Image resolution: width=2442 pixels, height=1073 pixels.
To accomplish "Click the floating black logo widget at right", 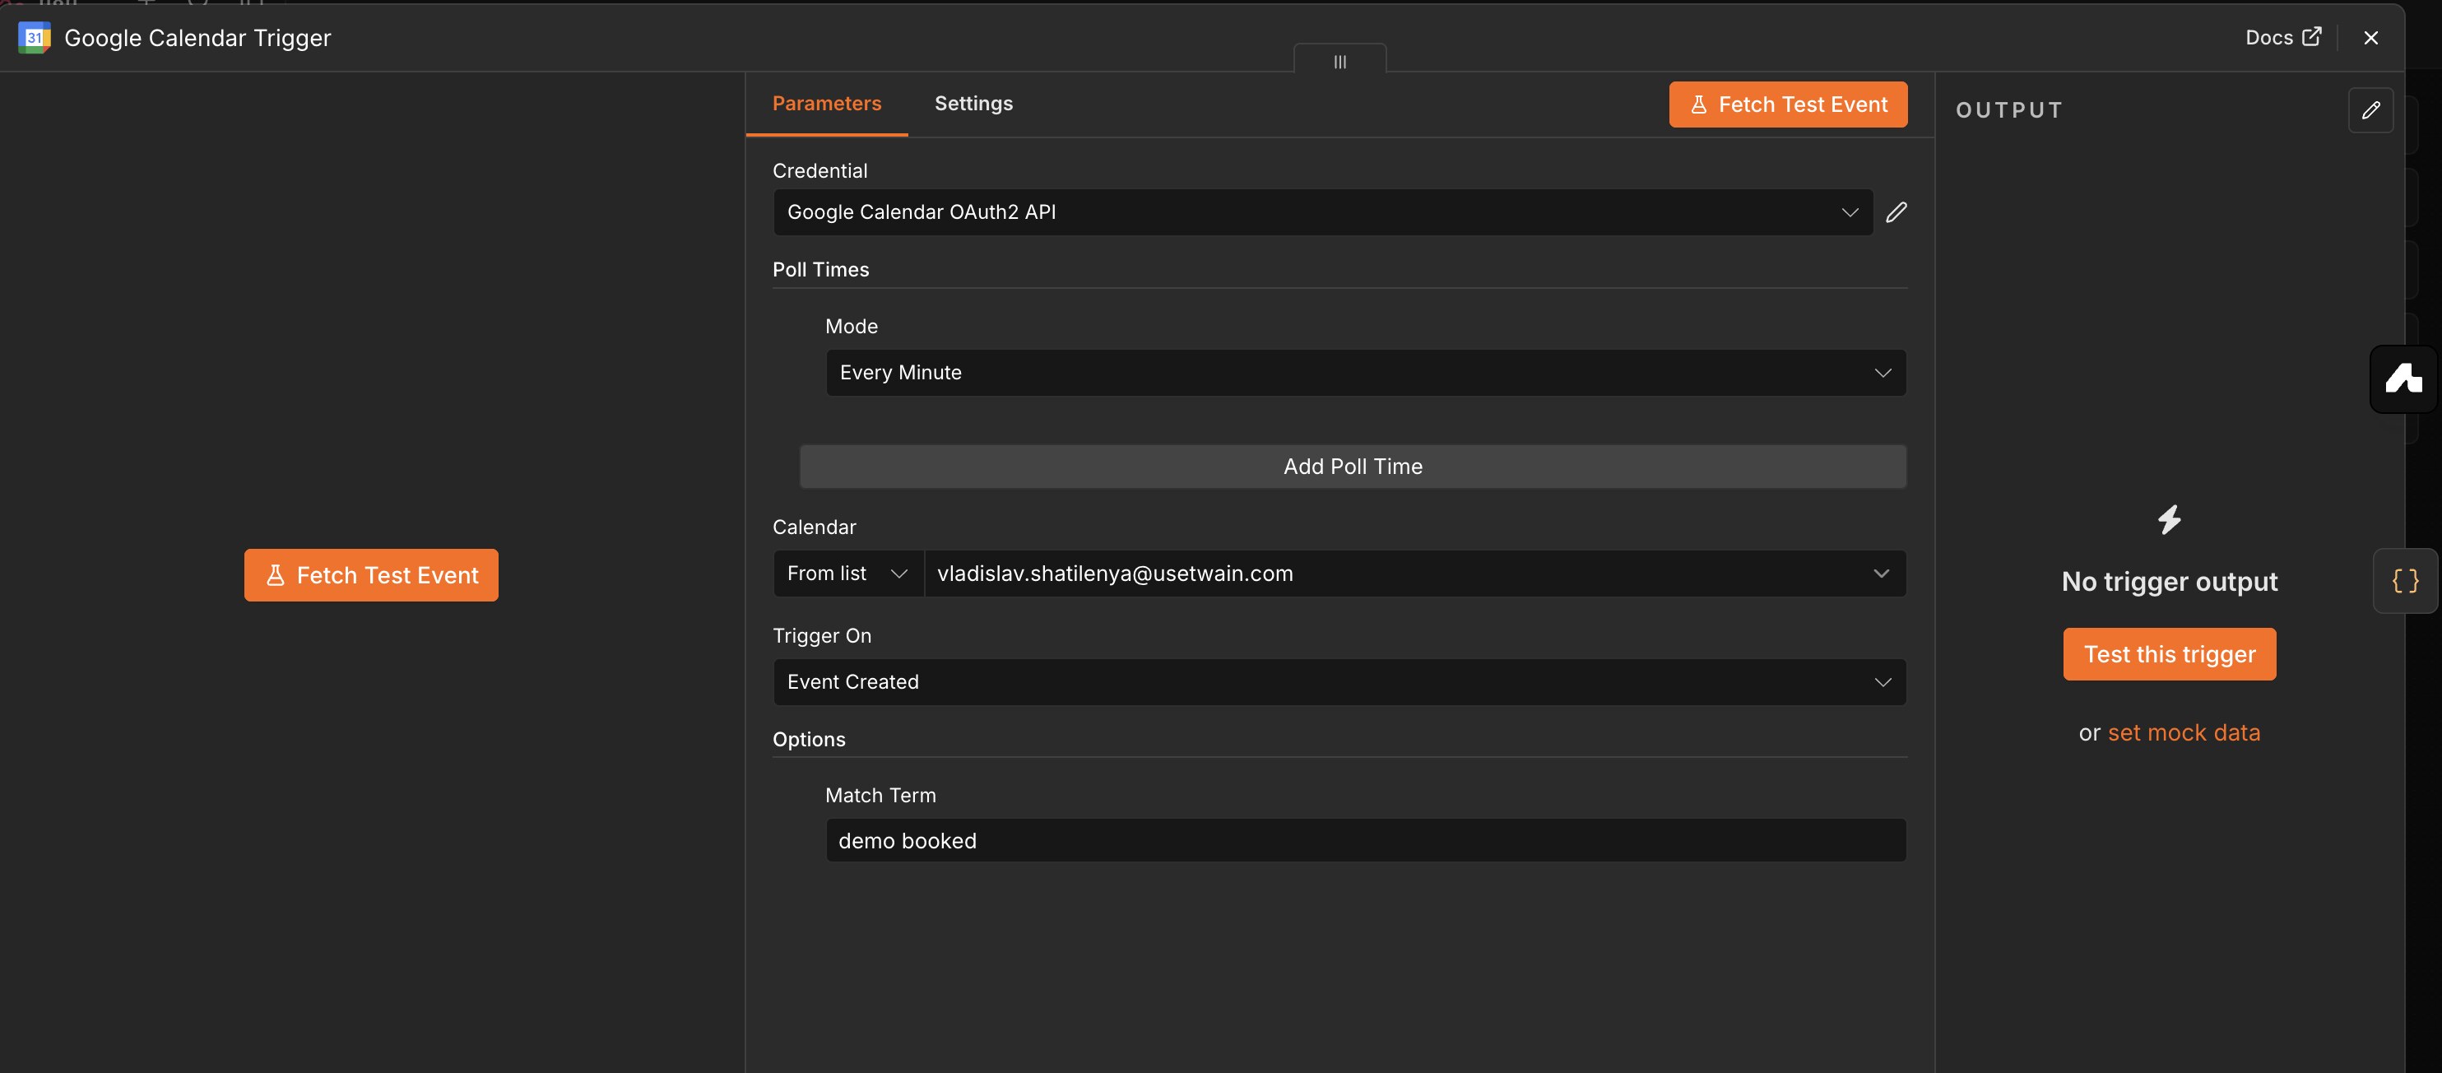I will coord(2403,379).
